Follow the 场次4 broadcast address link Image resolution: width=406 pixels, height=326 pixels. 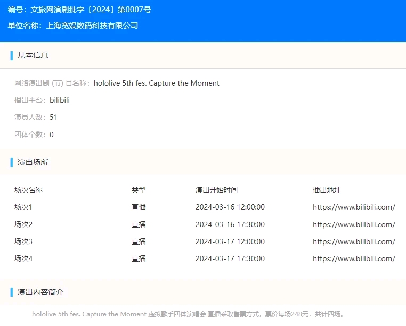tap(354, 258)
